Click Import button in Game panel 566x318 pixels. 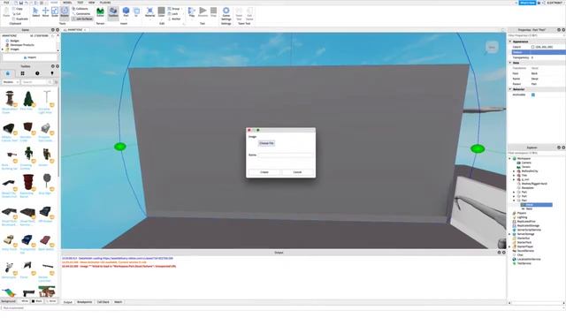point(30,57)
